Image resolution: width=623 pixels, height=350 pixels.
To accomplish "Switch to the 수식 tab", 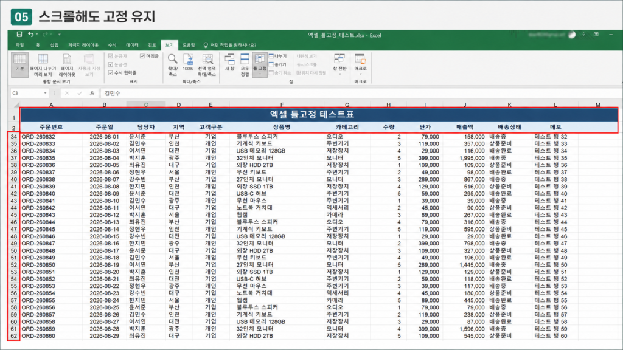I will point(113,45).
